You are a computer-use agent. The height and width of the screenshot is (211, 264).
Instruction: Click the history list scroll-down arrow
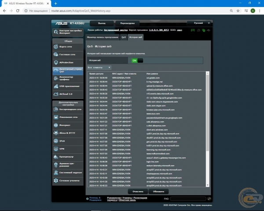(208, 185)
